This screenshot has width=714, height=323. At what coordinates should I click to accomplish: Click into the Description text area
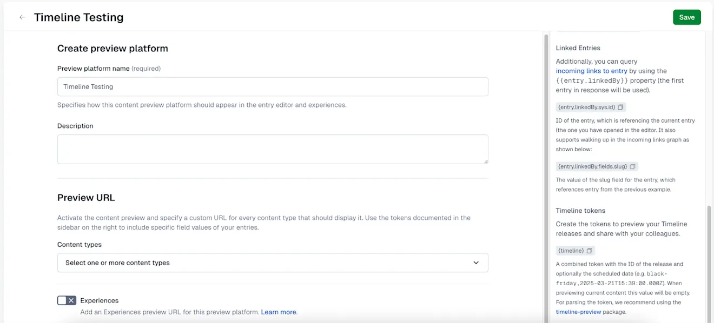click(x=272, y=149)
